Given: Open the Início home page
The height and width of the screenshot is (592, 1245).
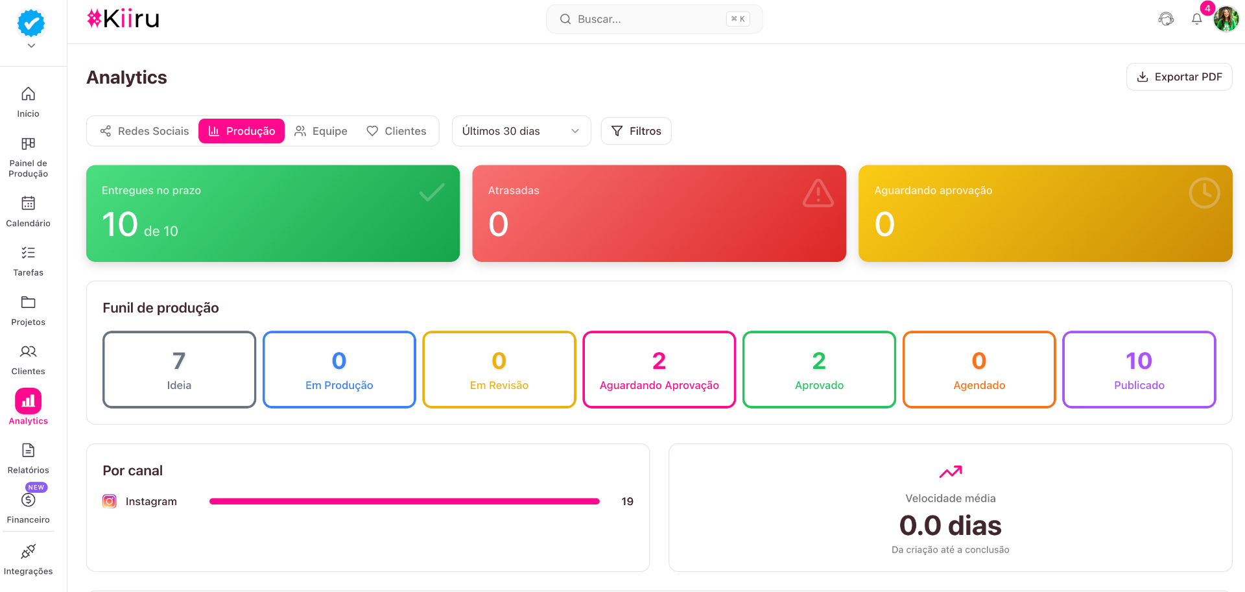Looking at the screenshot, I should pos(28,102).
